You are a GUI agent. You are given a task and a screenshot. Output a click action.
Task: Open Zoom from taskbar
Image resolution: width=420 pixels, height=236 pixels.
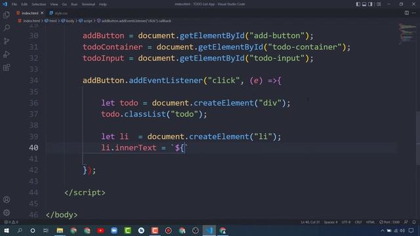click(114, 230)
